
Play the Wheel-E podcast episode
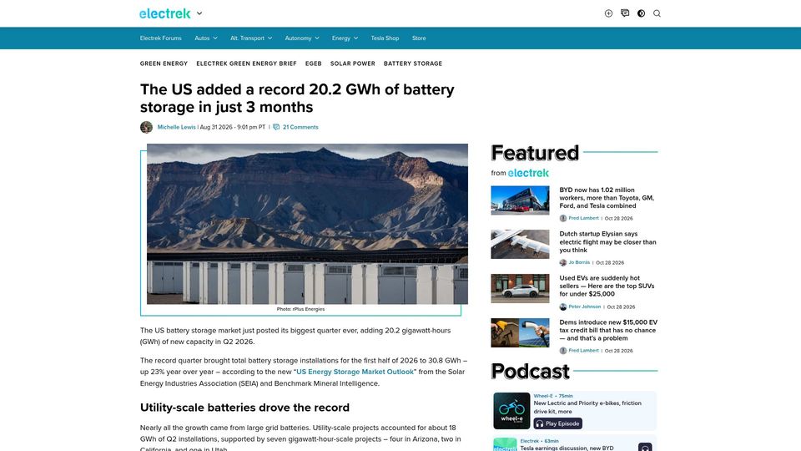558,423
